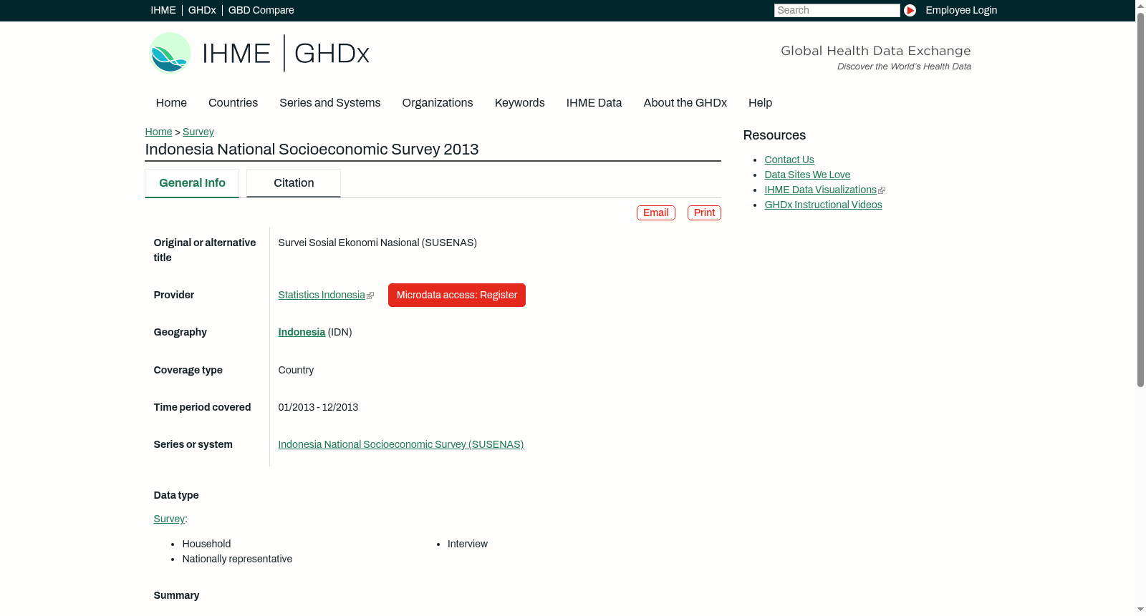
Task: Open the IHME link in top bar
Action: coord(163,10)
